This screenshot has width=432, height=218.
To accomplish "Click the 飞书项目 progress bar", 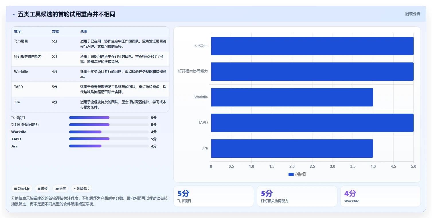I will point(109,118).
